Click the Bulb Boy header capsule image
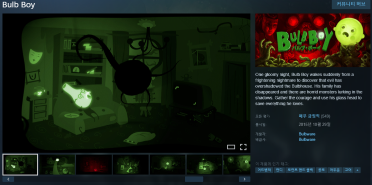 pos(313,40)
